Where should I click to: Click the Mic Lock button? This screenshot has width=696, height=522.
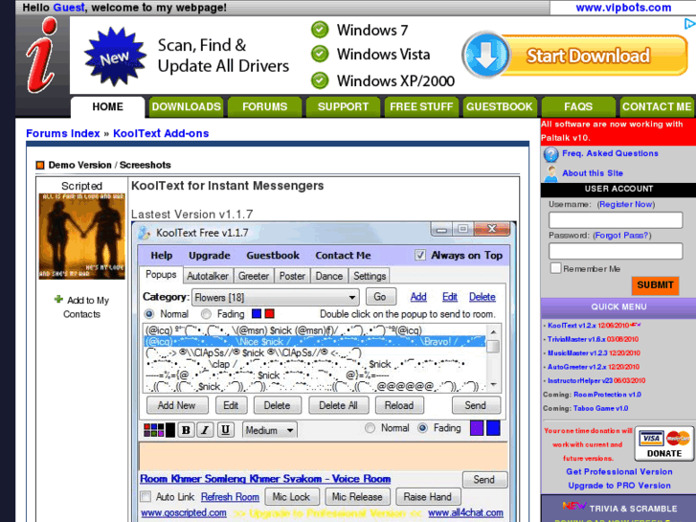tap(291, 497)
